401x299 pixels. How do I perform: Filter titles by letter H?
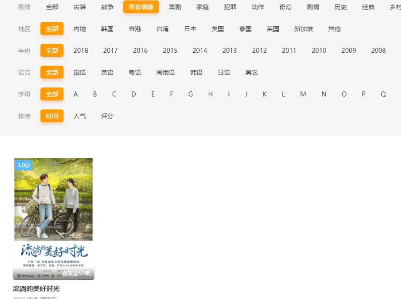[210, 94]
